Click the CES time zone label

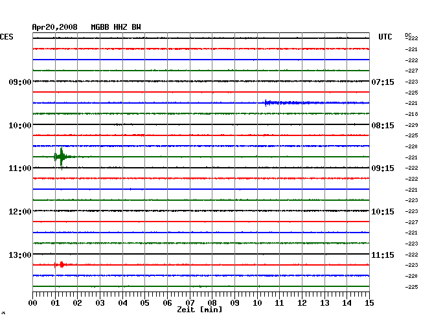click(x=6, y=37)
